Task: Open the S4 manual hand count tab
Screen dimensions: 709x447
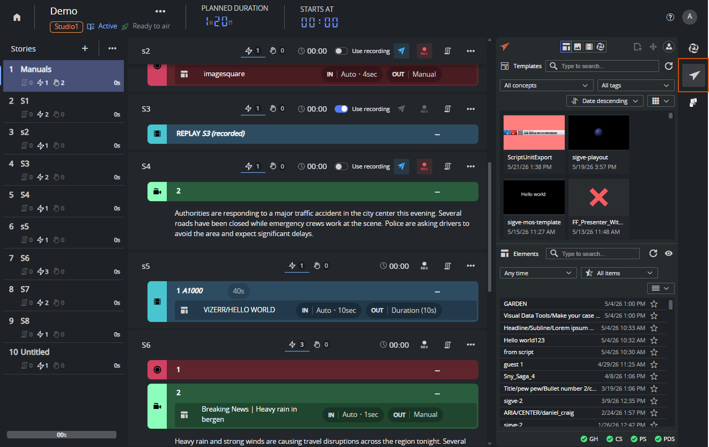Action: pos(277,166)
